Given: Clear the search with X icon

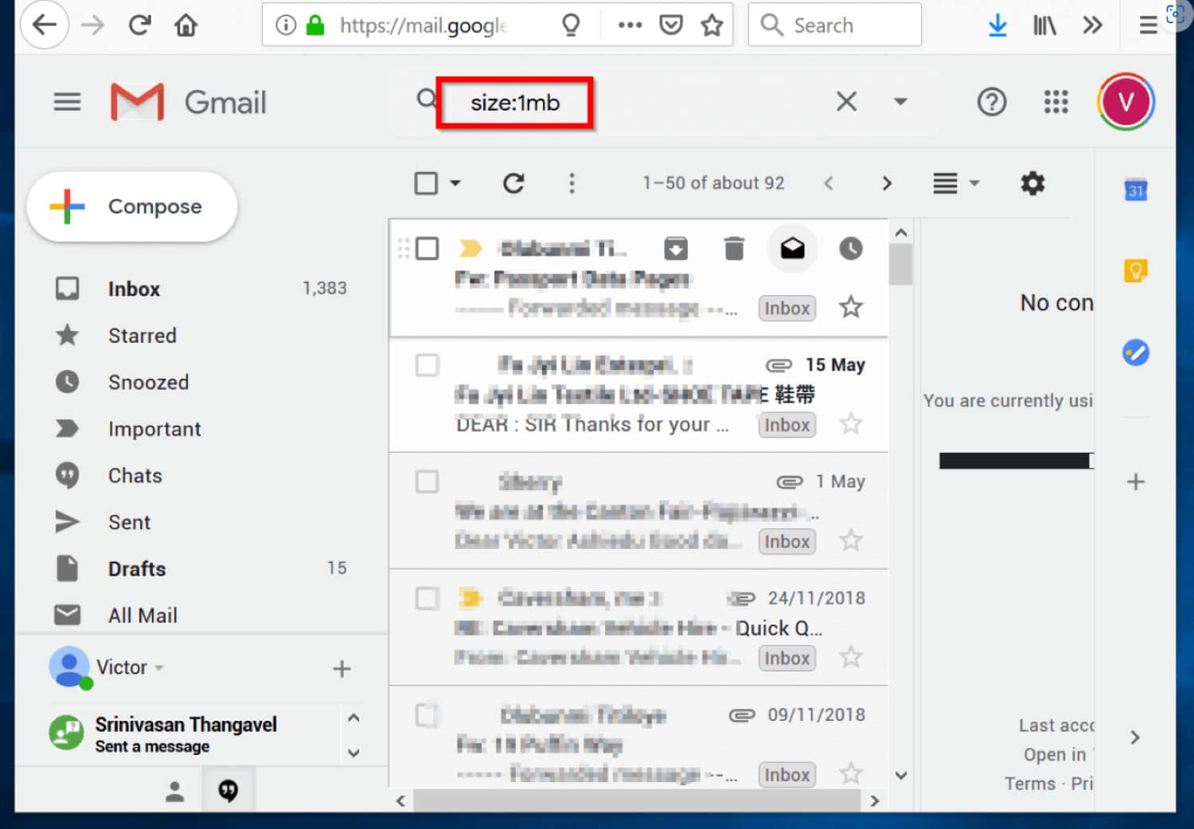Looking at the screenshot, I should tap(846, 101).
